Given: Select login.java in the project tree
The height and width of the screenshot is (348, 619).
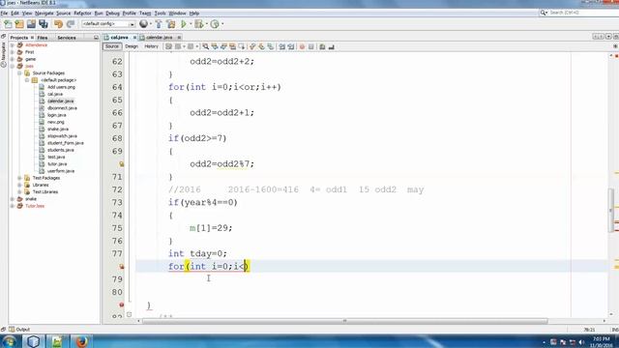Looking at the screenshot, I should (56, 115).
